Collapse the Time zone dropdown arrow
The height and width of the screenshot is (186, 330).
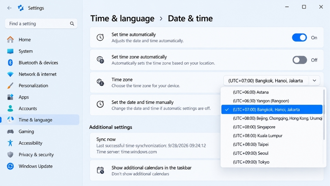(x=315, y=81)
